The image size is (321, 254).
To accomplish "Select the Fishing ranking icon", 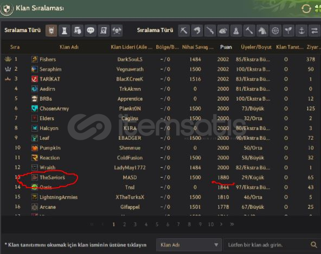I will tap(197, 30).
